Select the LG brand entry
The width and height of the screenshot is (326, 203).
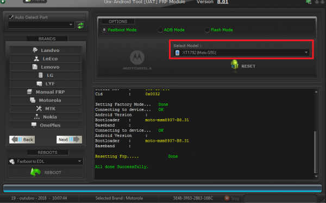coord(46,75)
